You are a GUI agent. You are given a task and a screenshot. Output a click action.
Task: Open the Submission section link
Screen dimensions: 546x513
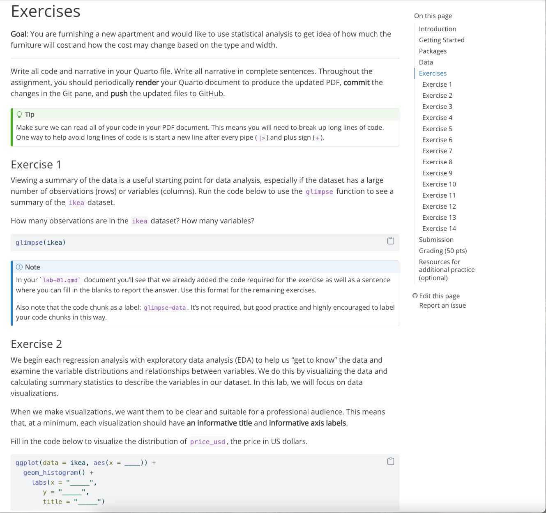tap(436, 239)
